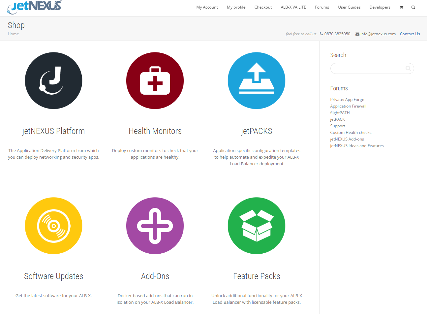The width and height of the screenshot is (427, 314).
Task: Click the 0870 3825050 phone number
Action: pyautogui.click(x=337, y=34)
